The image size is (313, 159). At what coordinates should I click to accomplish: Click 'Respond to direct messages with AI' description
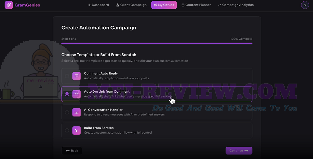124,114
